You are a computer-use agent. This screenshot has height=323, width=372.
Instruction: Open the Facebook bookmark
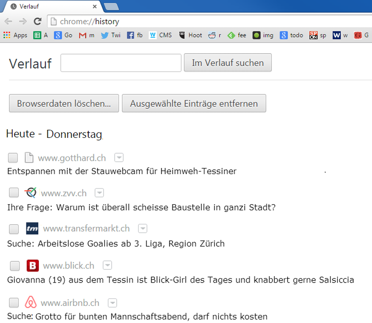tap(135, 35)
